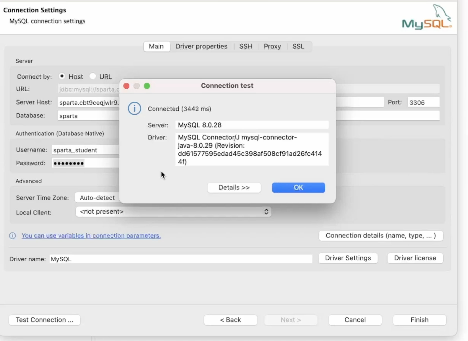The height and width of the screenshot is (341, 468).
Task: Click the Server version field MySQL 8.0.28
Action: (x=252, y=125)
